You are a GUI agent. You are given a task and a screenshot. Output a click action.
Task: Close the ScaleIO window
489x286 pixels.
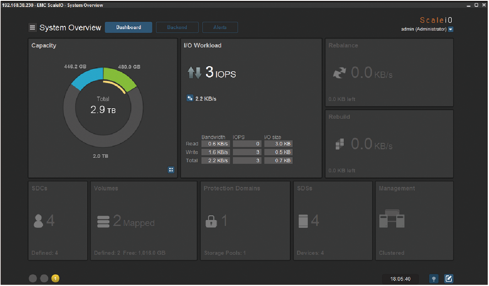point(484,5)
